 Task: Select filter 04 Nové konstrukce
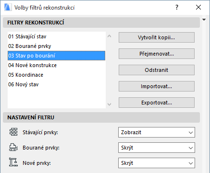[x=56, y=65]
